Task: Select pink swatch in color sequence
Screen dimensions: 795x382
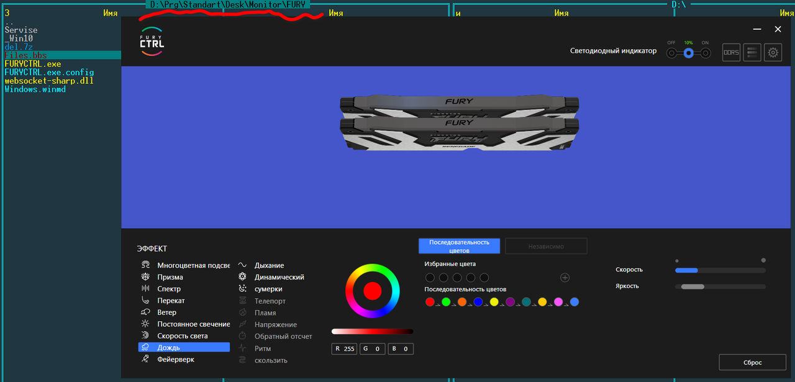Action: 558,302
